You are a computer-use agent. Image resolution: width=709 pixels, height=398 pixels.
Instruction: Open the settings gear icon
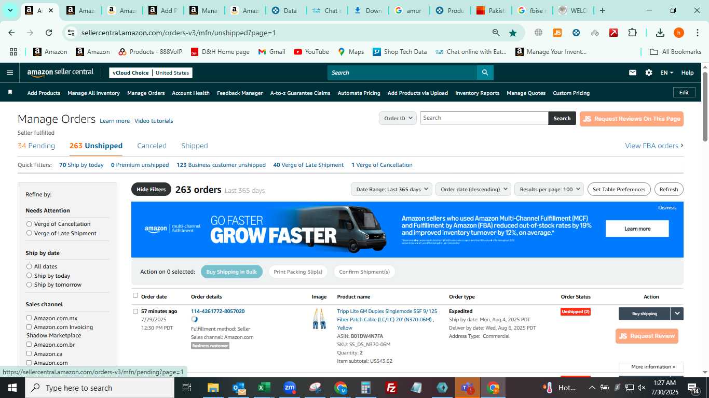pyautogui.click(x=649, y=73)
